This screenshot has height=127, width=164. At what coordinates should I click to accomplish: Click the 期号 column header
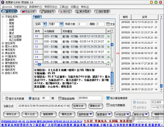pyautogui.click(x=125, y=17)
